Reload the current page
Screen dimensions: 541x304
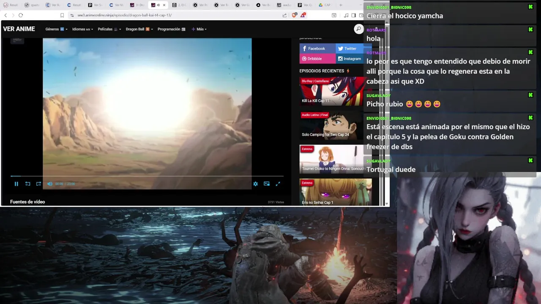tap(21, 15)
